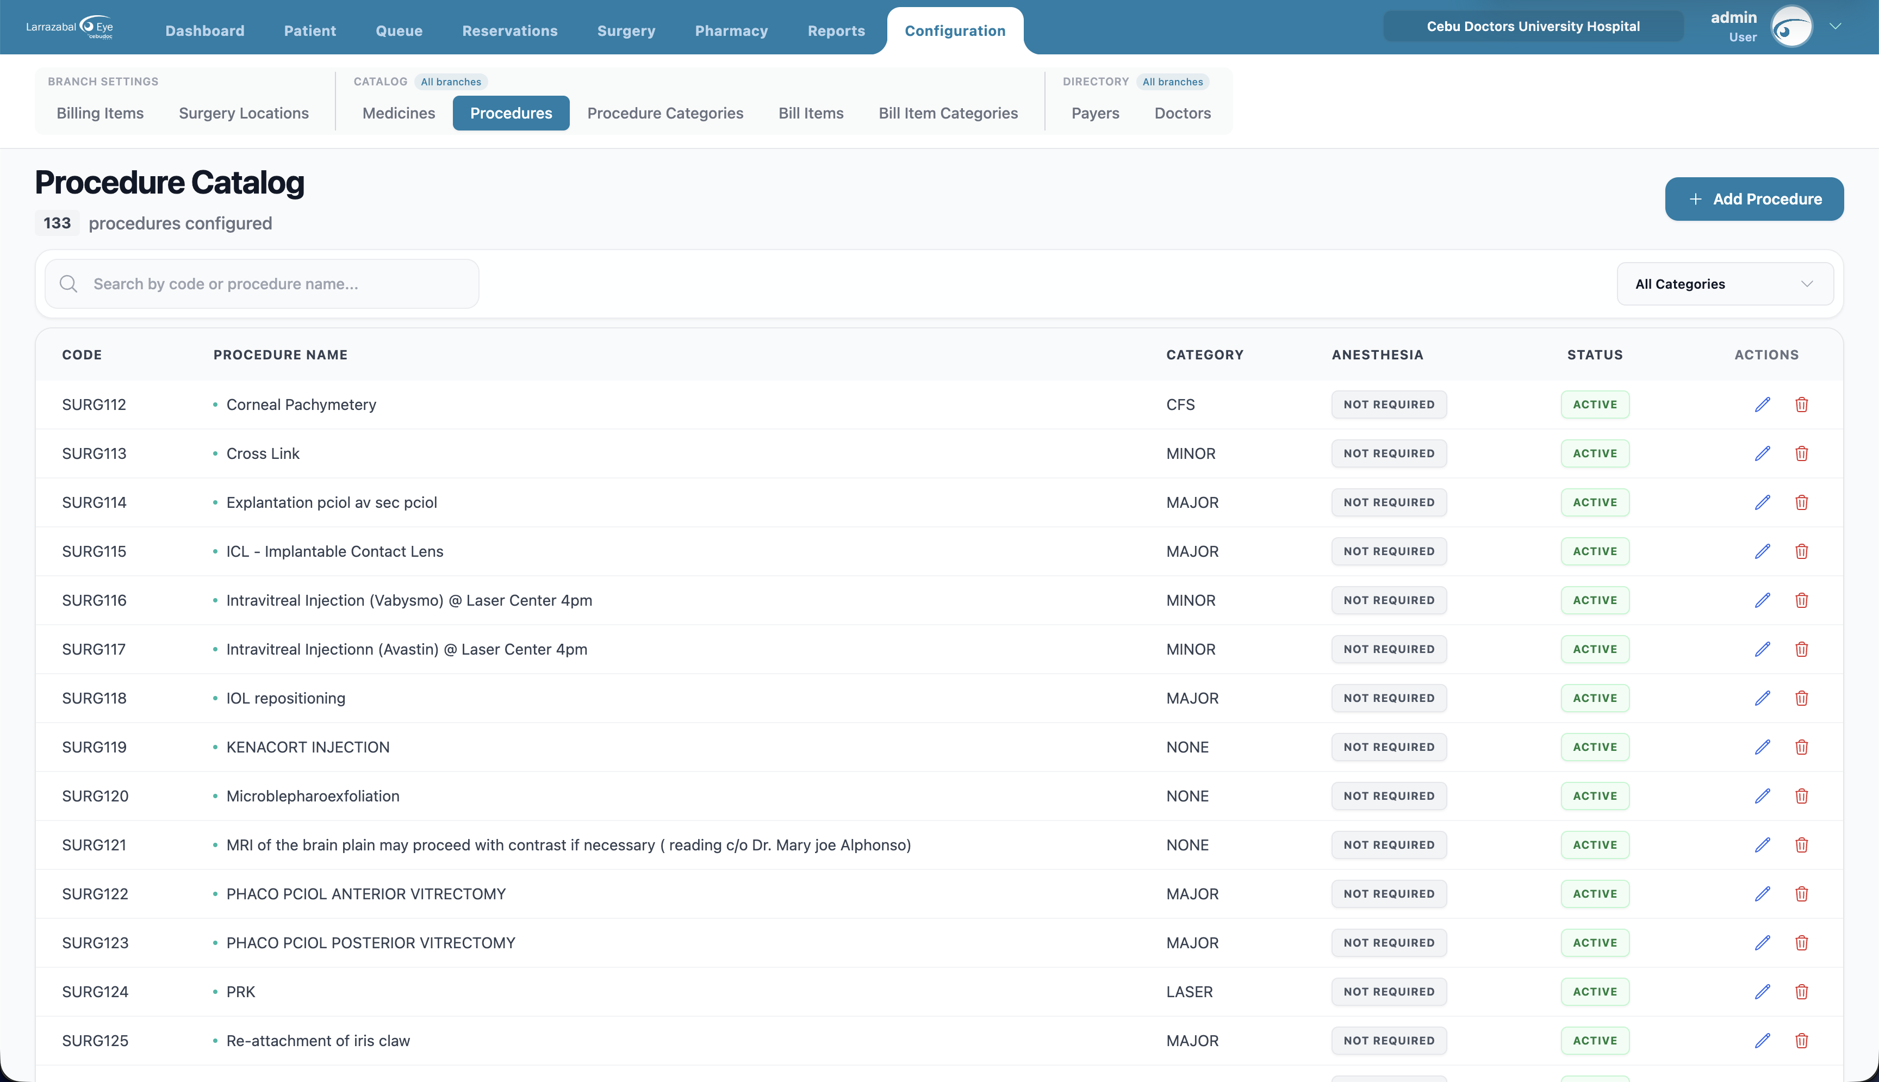
Task: Delete the KENACORT INJECTION procedure
Action: point(1802,747)
